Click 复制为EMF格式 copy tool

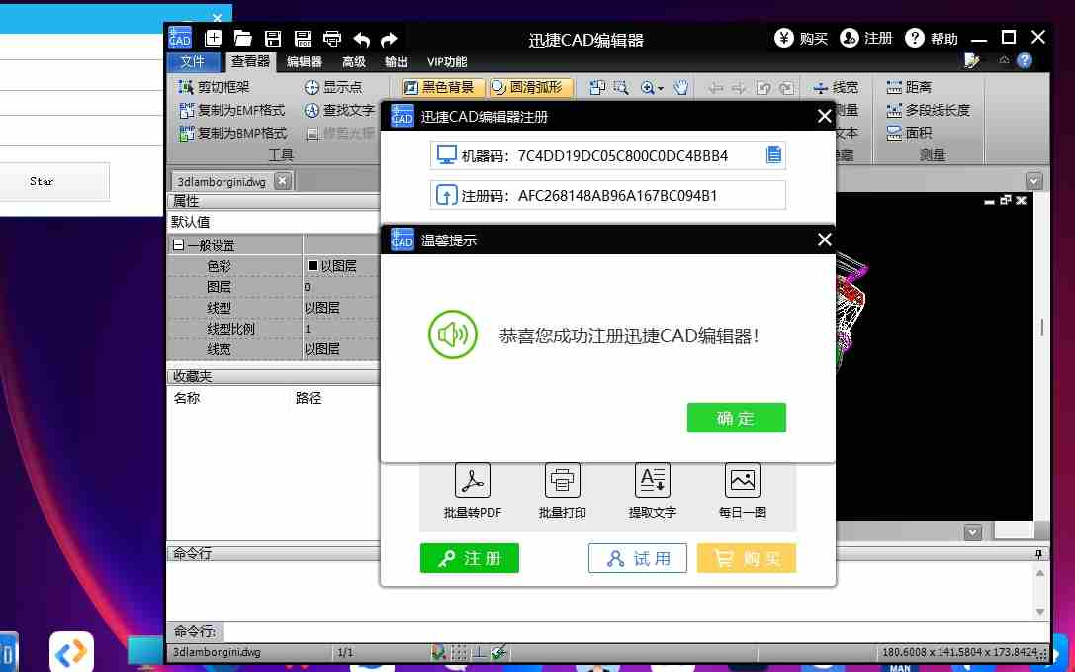coord(231,110)
